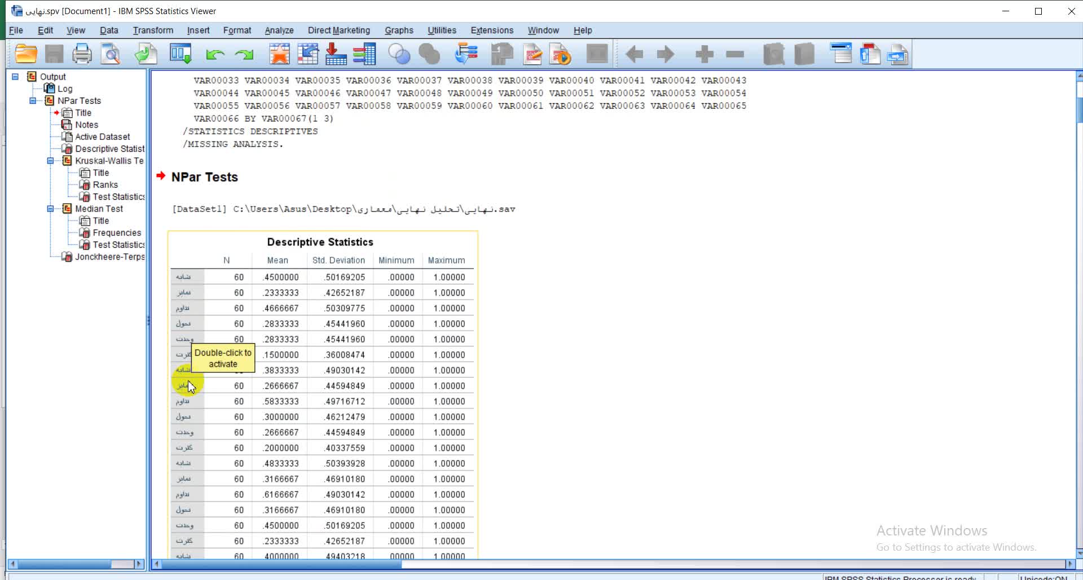Collapse the Output root node
The width and height of the screenshot is (1083, 580).
coord(15,77)
